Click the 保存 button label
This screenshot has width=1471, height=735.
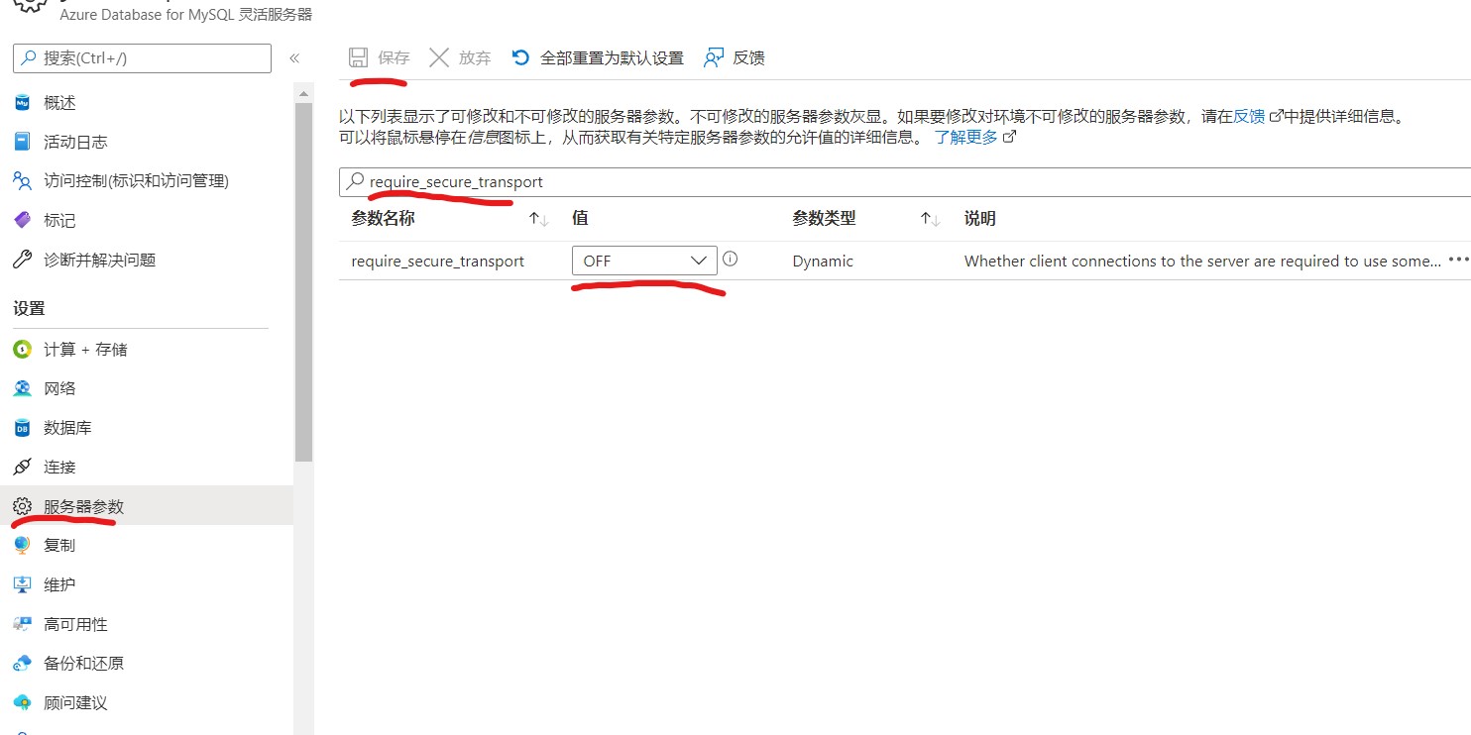pos(394,57)
